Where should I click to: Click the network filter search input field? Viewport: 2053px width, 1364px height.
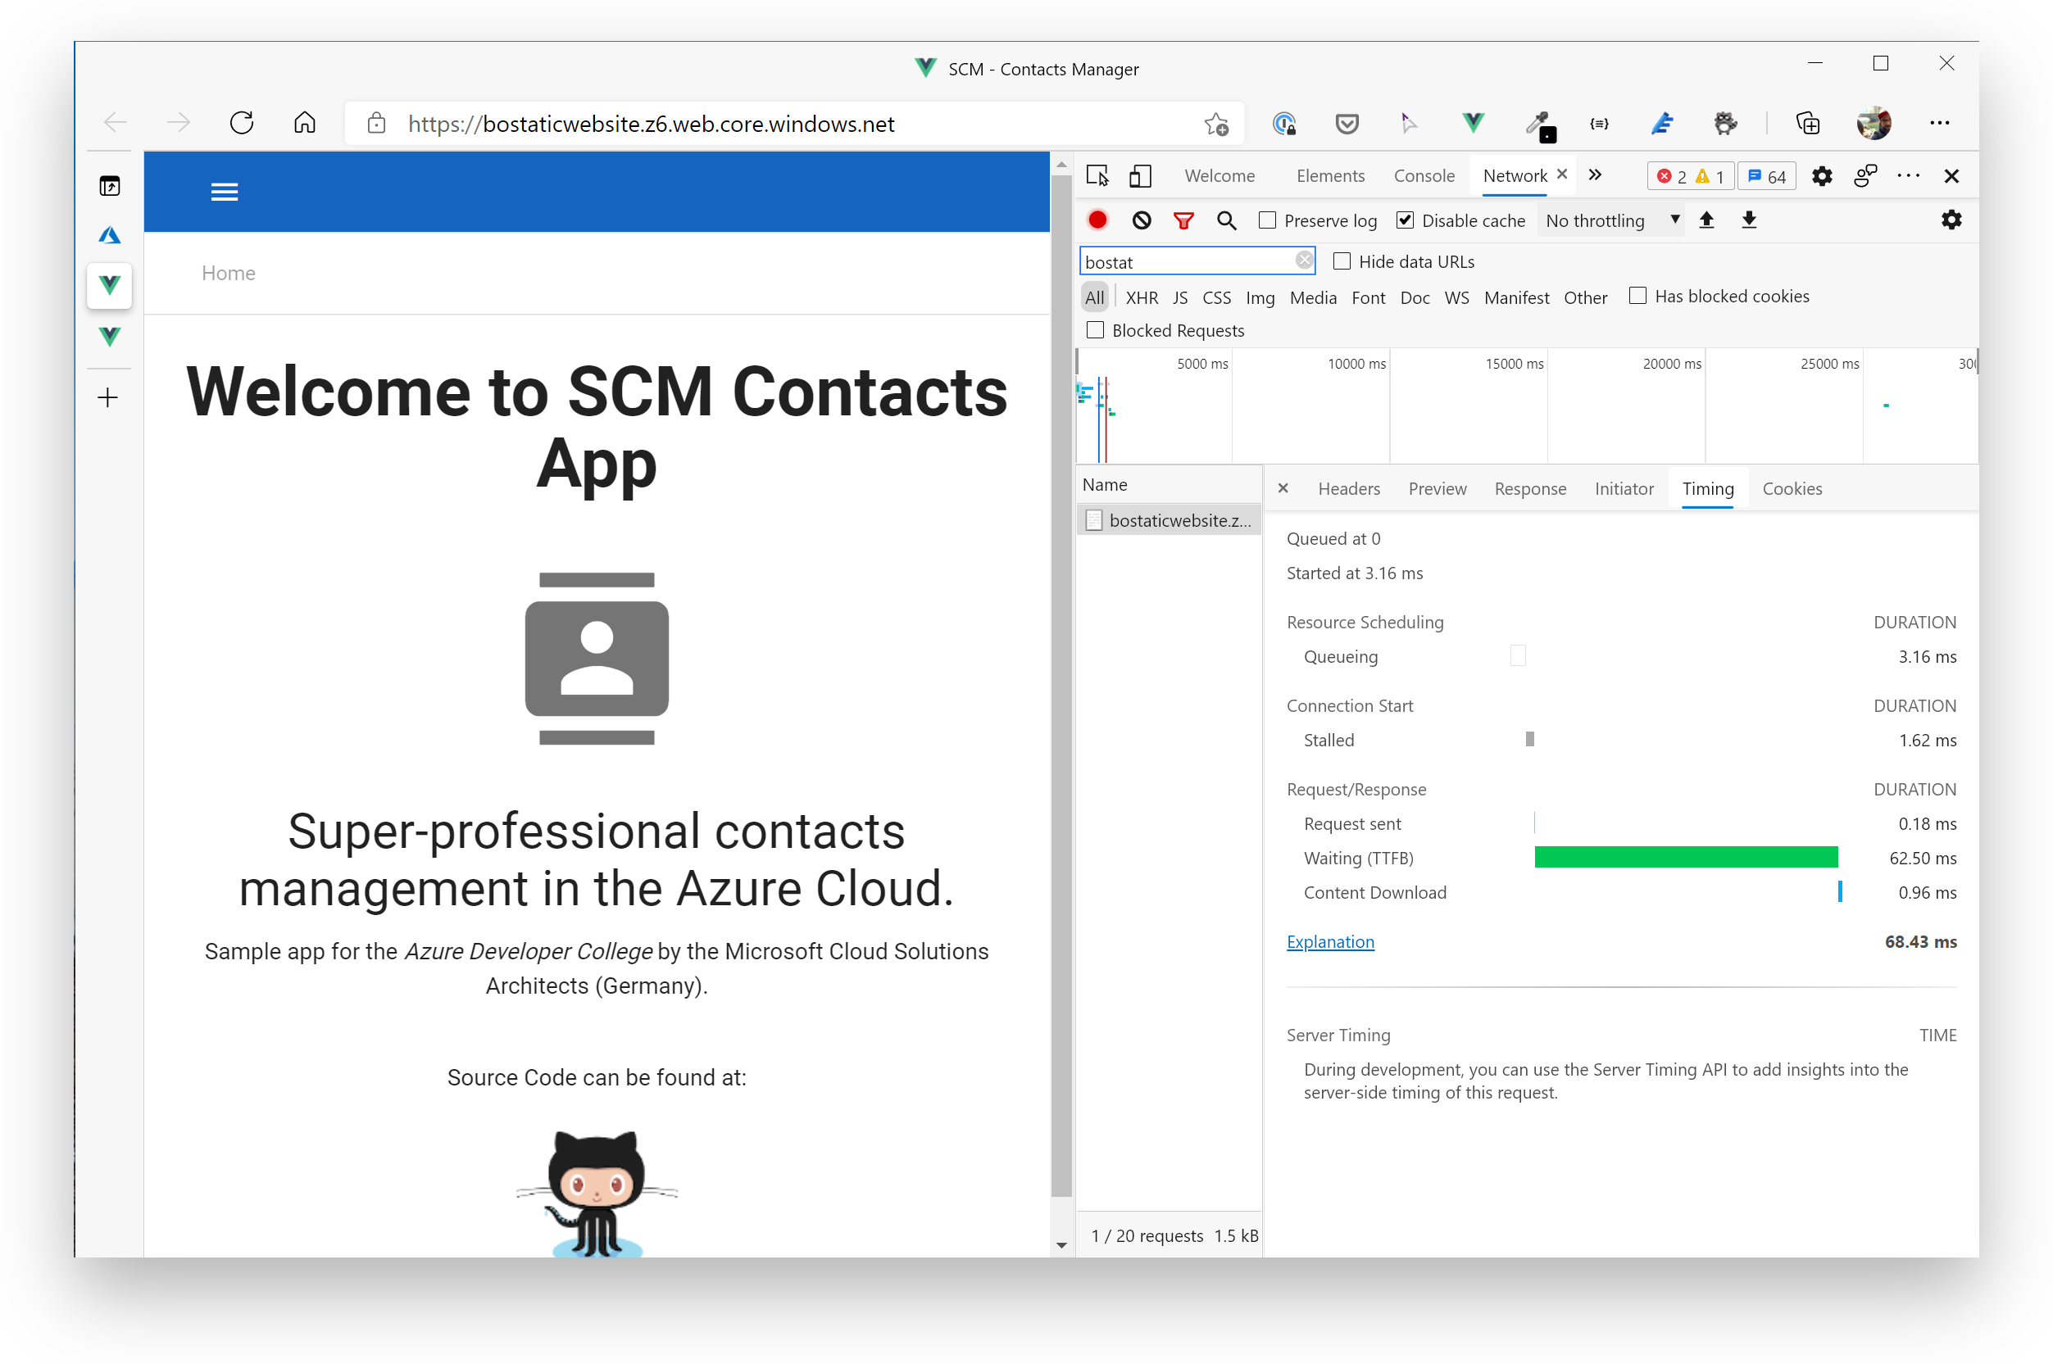tap(1194, 262)
